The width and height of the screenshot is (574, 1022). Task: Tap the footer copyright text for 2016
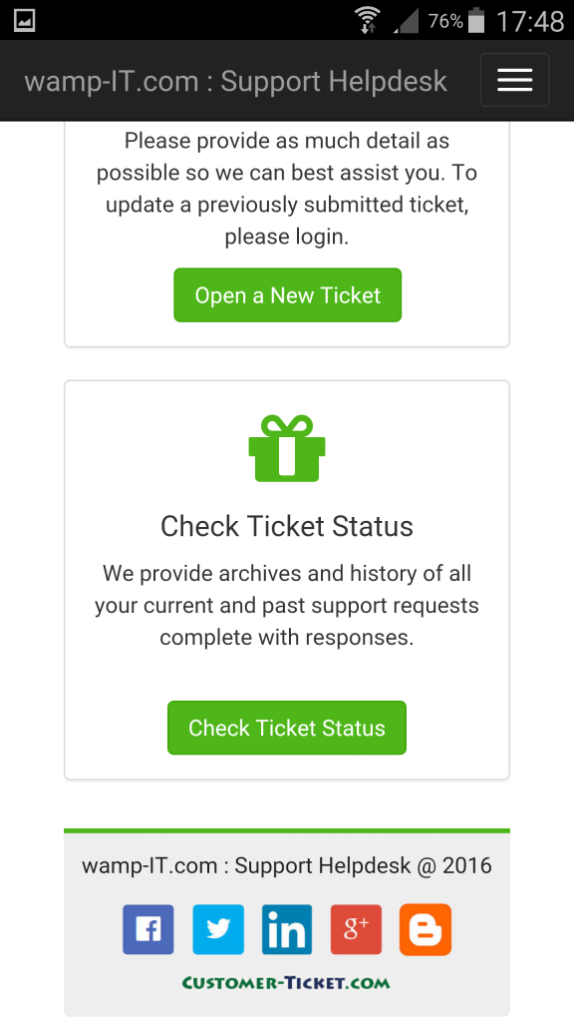[286, 865]
